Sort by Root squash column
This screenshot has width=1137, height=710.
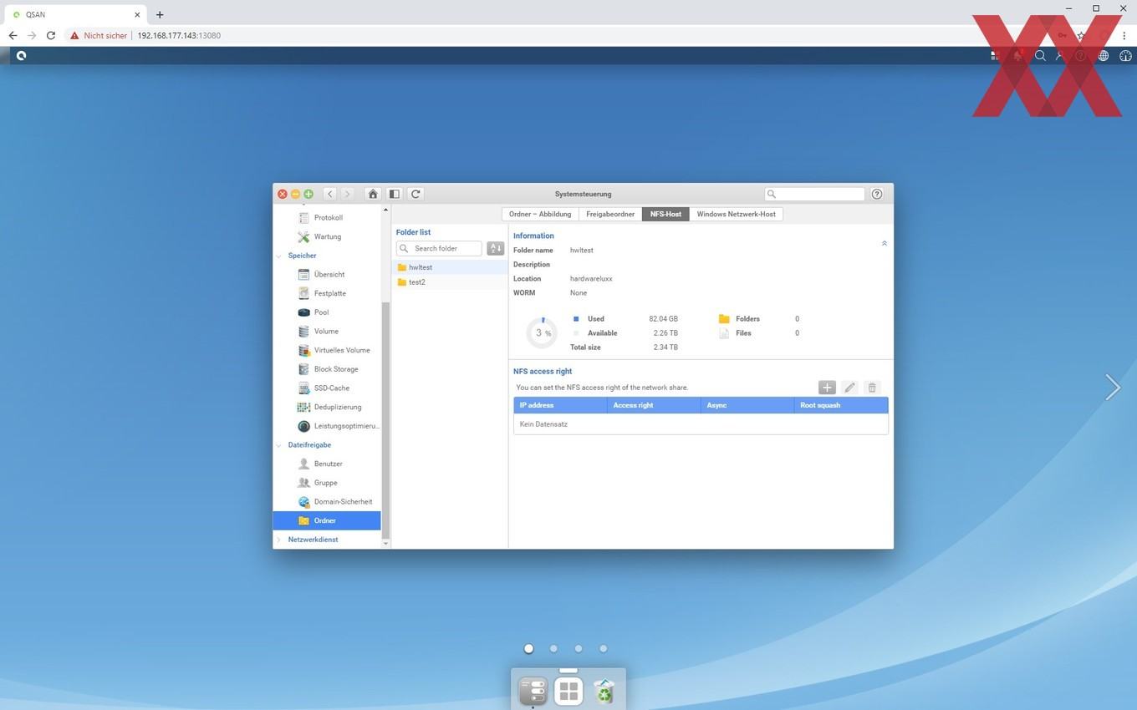coord(841,405)
